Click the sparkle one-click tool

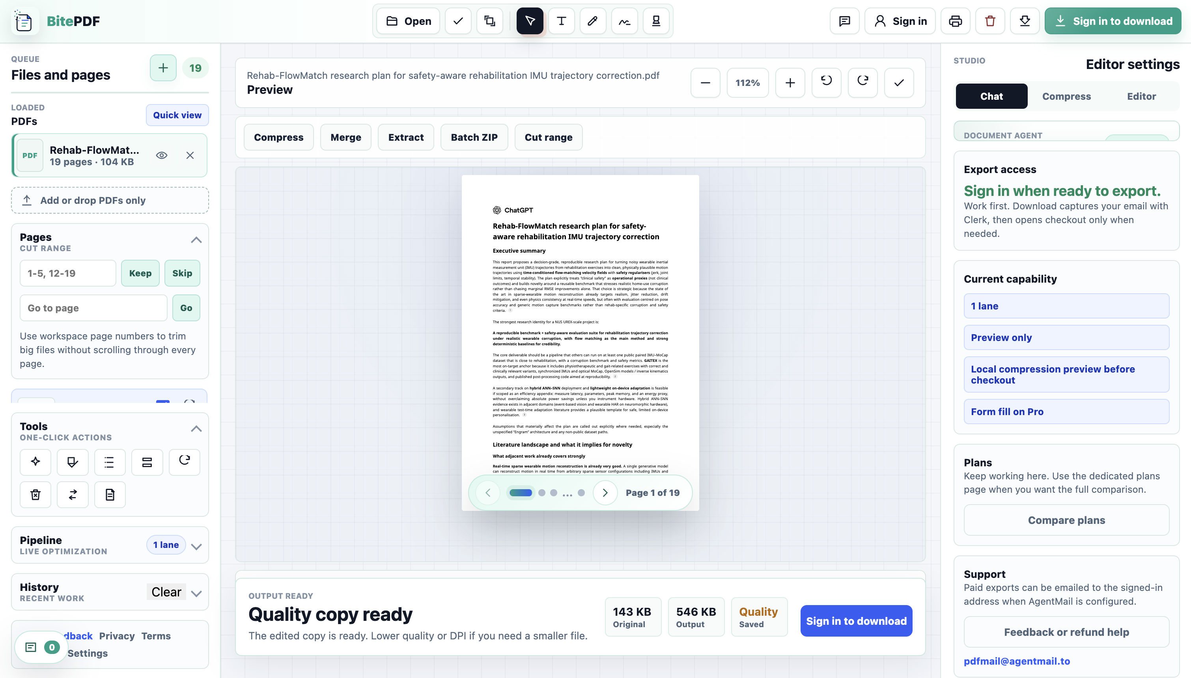coord(35,462)
